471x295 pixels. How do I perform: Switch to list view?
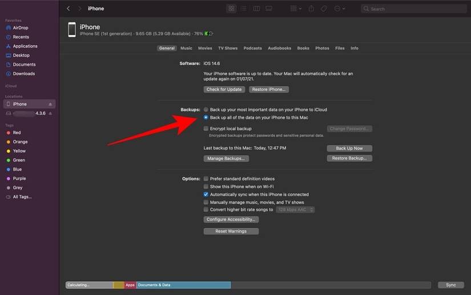pyautogui.click(x=244, y=9)
